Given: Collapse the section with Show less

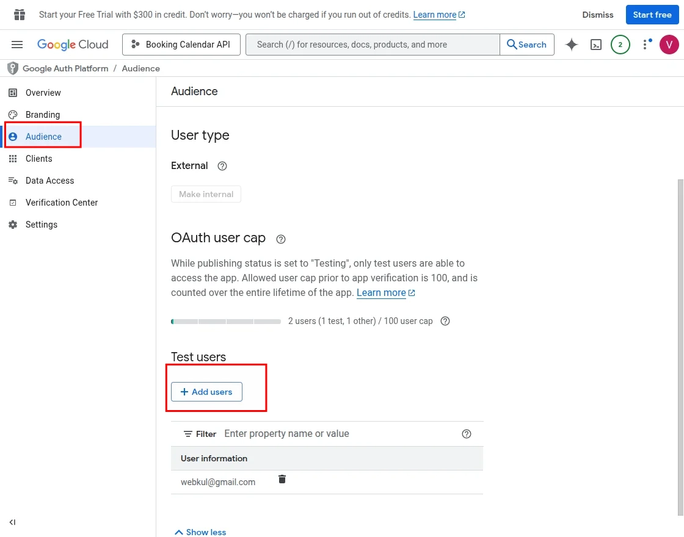Looking at the screenshot, I should tap(200, 532).
